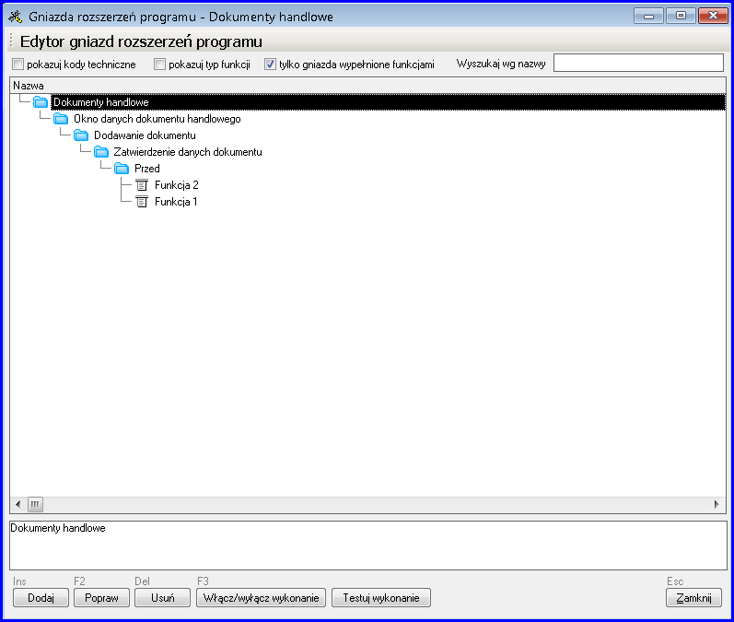Viewport: 734px width, 622px height.
Task: Click the function icon of Funkcja 2
Action: tap(142, 185)
